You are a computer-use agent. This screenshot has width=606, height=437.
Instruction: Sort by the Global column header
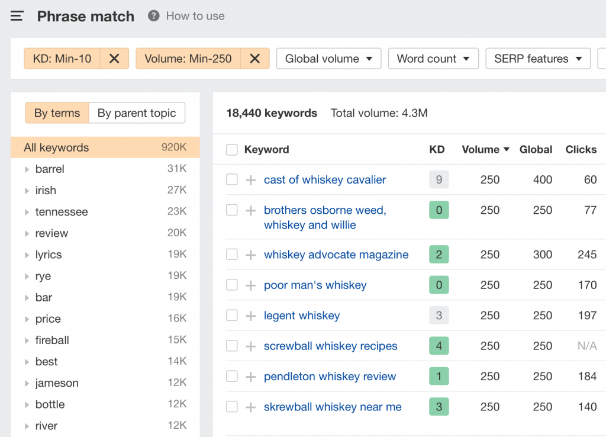pyautogui.click(x=536, y=150)
